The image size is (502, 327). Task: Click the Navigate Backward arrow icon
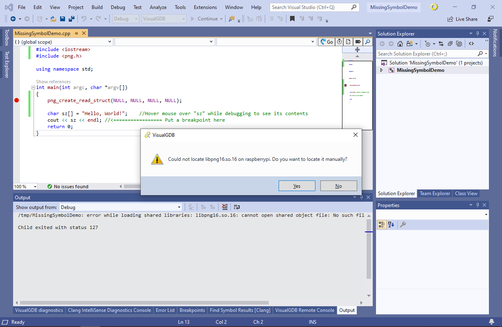click(x=13, y=19)
